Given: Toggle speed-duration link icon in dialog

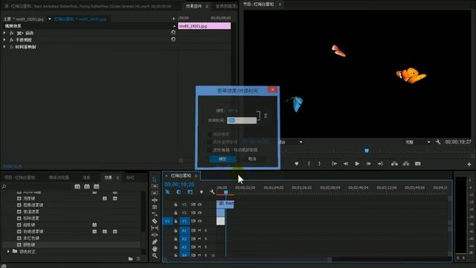Looking at the screenshot, I should 266,116.
